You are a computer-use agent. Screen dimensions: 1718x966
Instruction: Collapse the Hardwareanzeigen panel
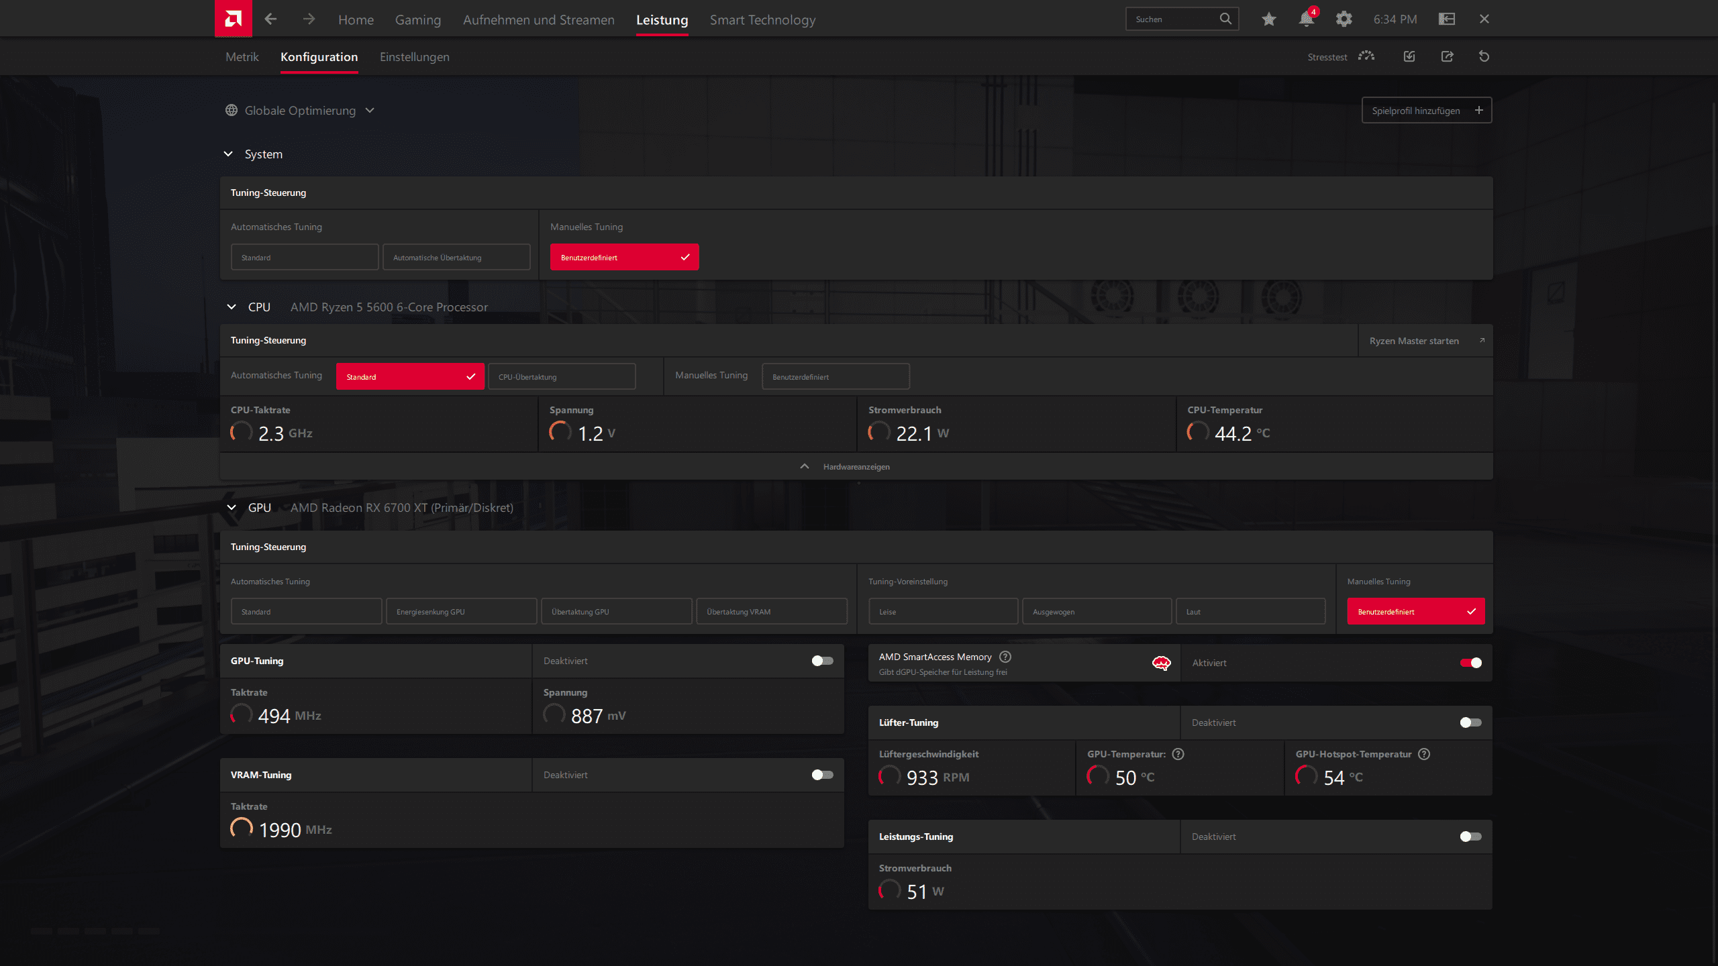[856, 466]
